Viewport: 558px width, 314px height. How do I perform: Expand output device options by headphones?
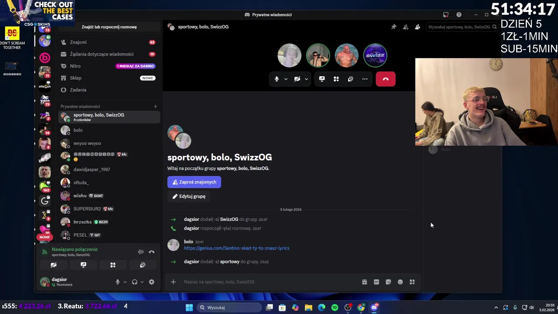(142, 282)
